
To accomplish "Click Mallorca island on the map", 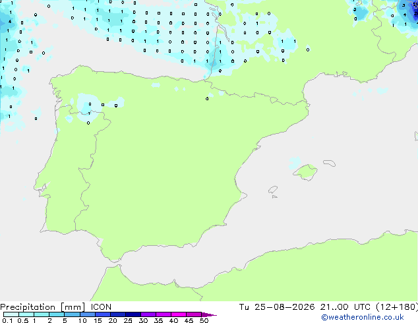I will (x=306, y=172).
